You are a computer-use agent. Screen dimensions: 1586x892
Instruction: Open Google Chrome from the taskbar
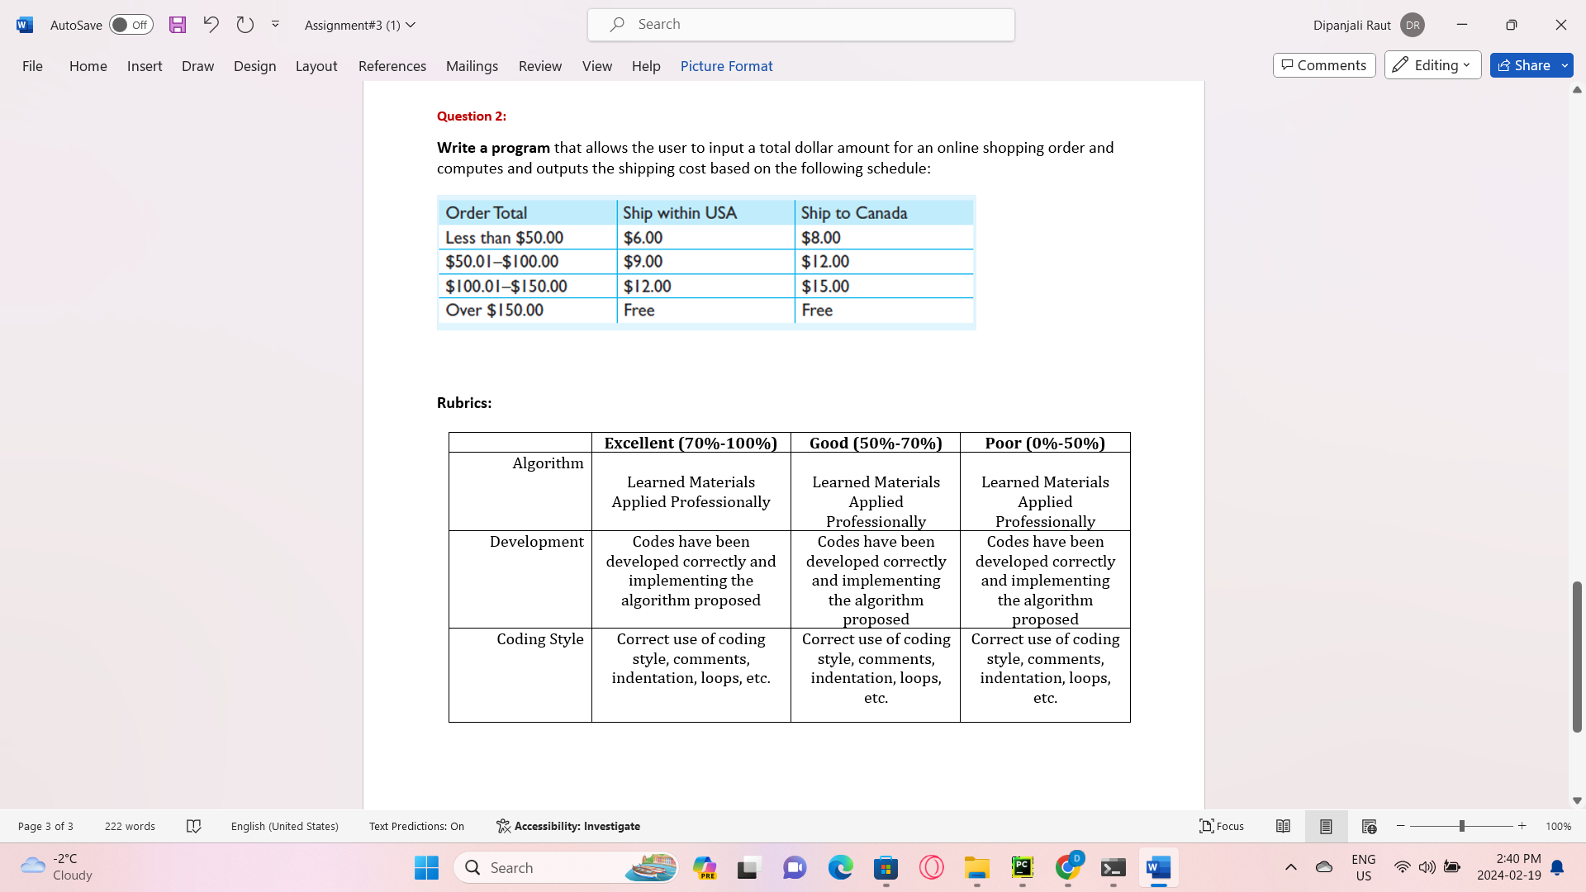[1068, 867]
